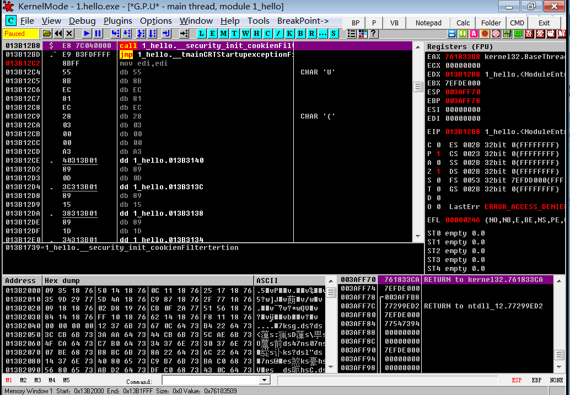570x395 pixels.
Task: Close the debugged program with the X icon
Action: 69,34
